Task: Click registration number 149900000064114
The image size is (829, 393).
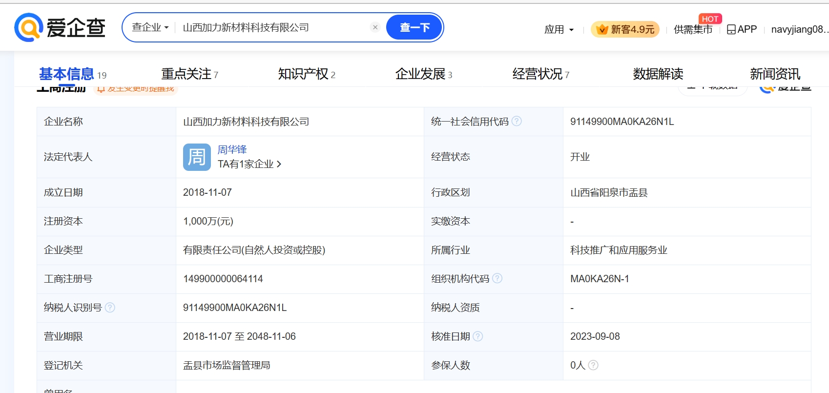Action: [x=223, y=279]
